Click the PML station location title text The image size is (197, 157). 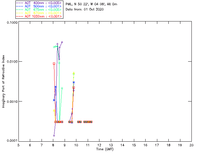pyautogui.click(x=91, y=4)
